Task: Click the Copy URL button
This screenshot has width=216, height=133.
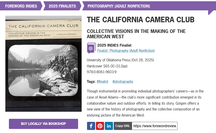Action: 123,126
